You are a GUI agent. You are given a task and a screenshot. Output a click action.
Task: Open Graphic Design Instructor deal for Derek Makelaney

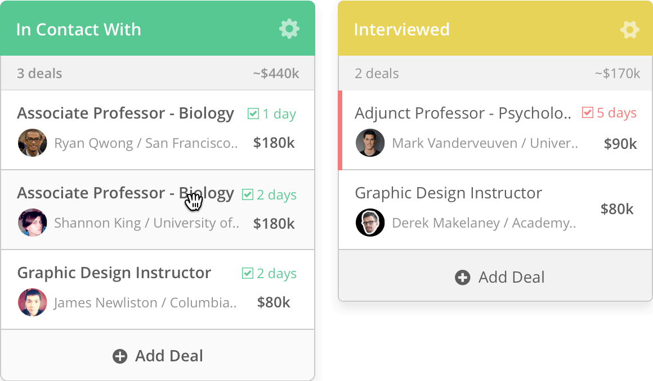coord(449,193)
